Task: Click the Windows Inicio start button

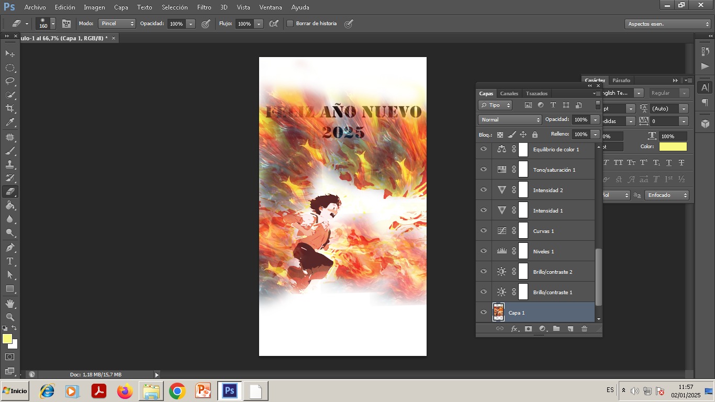Action: tap(15, 391)
